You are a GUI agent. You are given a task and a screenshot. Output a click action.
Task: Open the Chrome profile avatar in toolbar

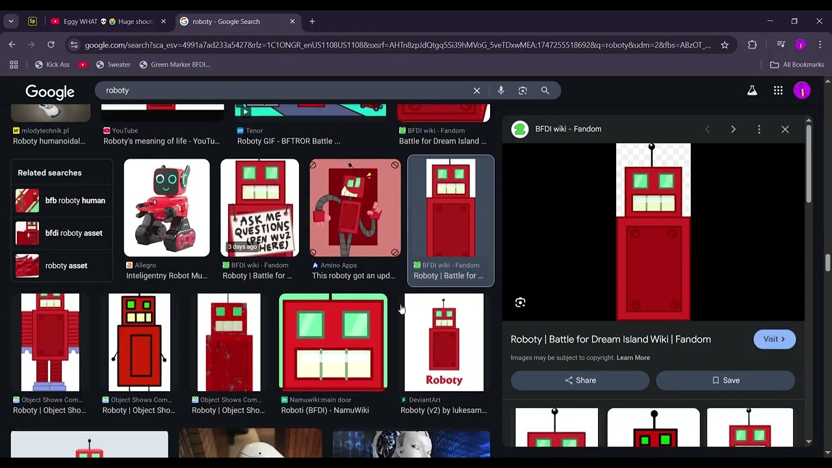800,45
